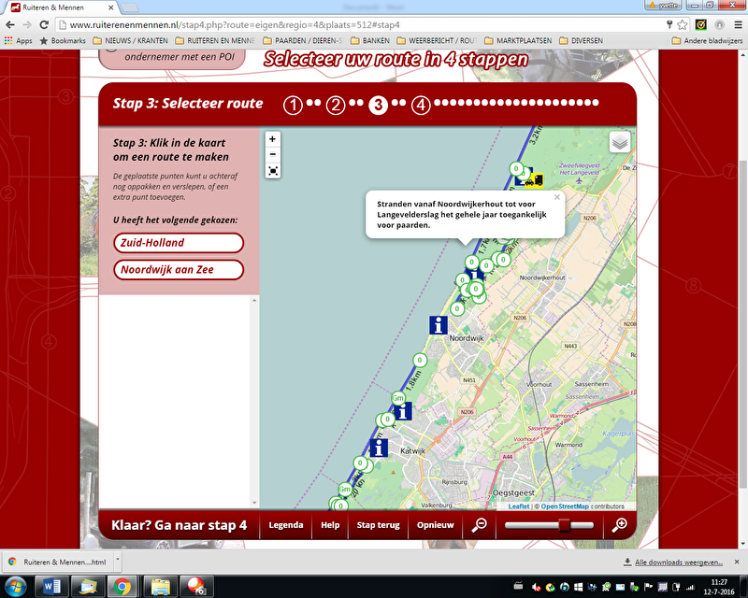Viewport: 748px width, 598px height.
Task: Zoom out with the map minus button
Action: click(272, 154)
